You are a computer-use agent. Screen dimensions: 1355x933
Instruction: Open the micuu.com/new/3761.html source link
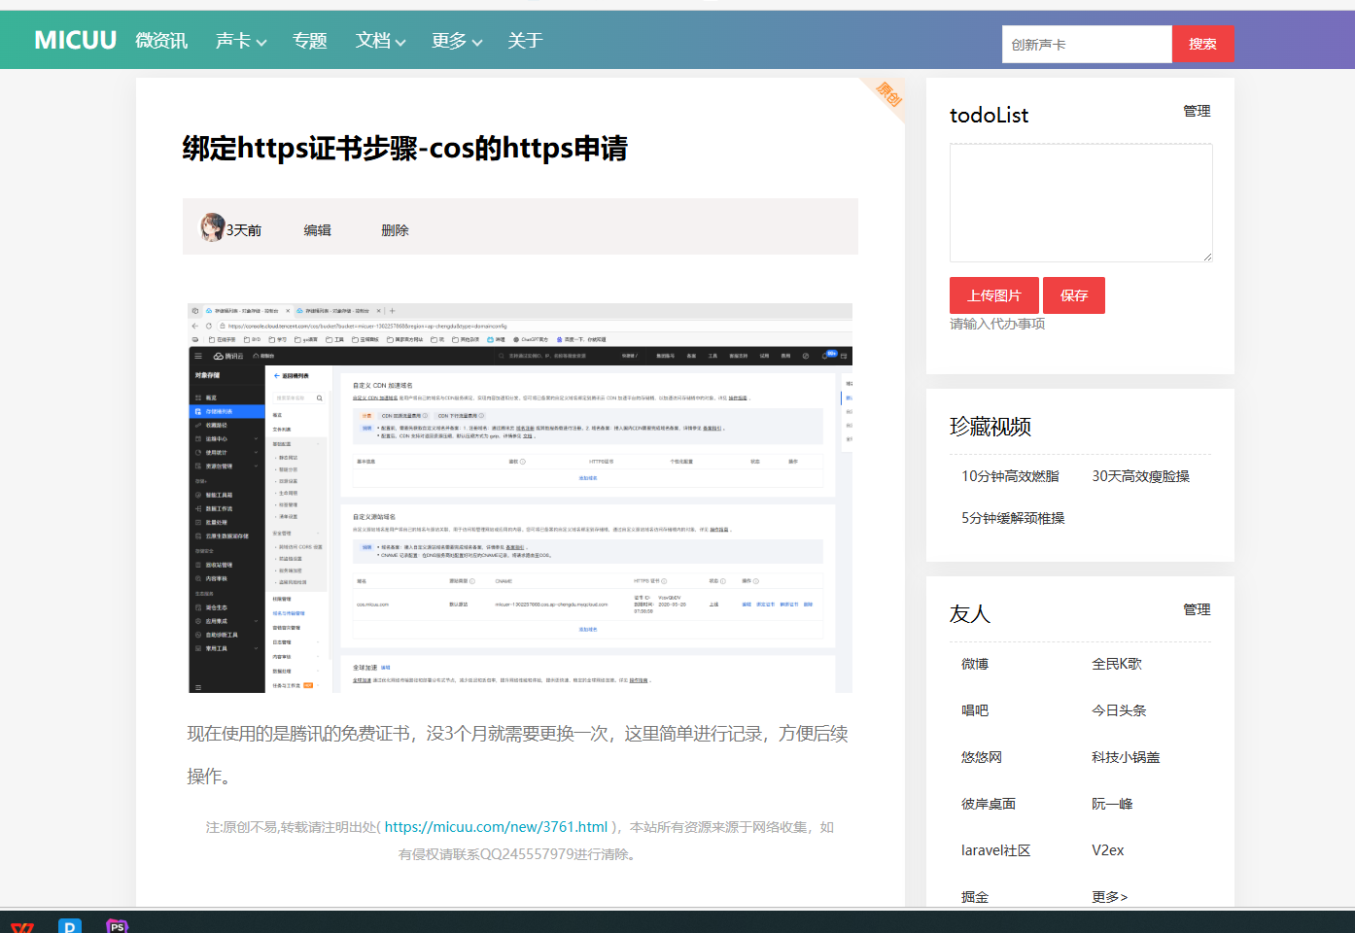(x=496, y=827)
